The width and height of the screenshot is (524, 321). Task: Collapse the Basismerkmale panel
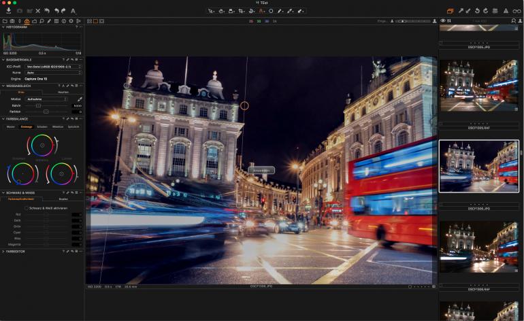3,60
